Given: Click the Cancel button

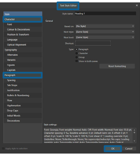Looking at the screenshot, I should pos(129,149).
